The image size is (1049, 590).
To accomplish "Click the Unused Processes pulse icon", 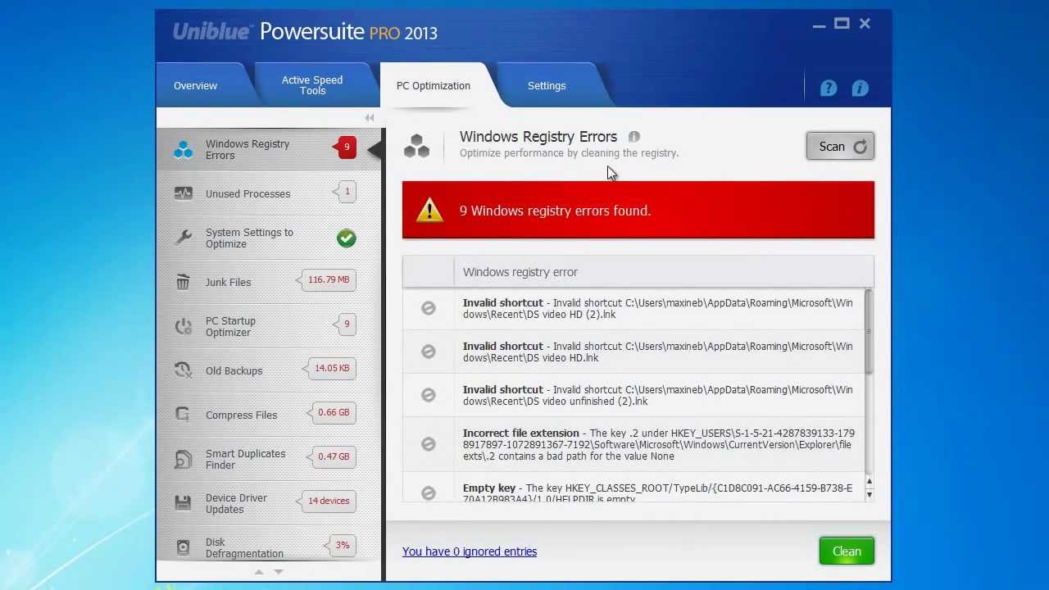I will coord(183,193).
